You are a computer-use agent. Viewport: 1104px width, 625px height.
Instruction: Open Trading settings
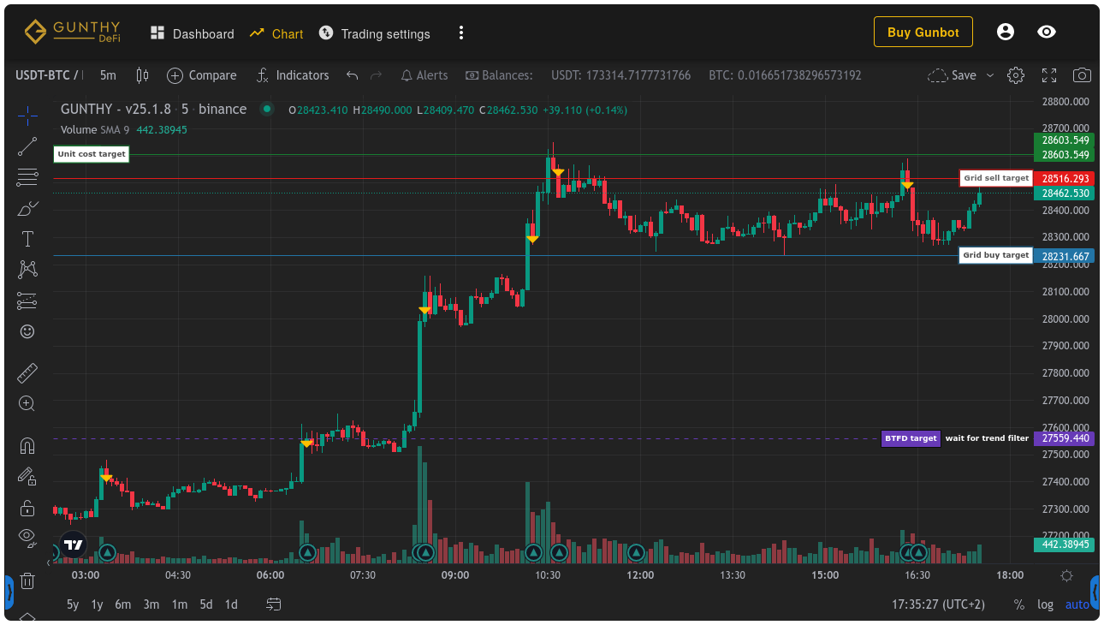[375, 33]
